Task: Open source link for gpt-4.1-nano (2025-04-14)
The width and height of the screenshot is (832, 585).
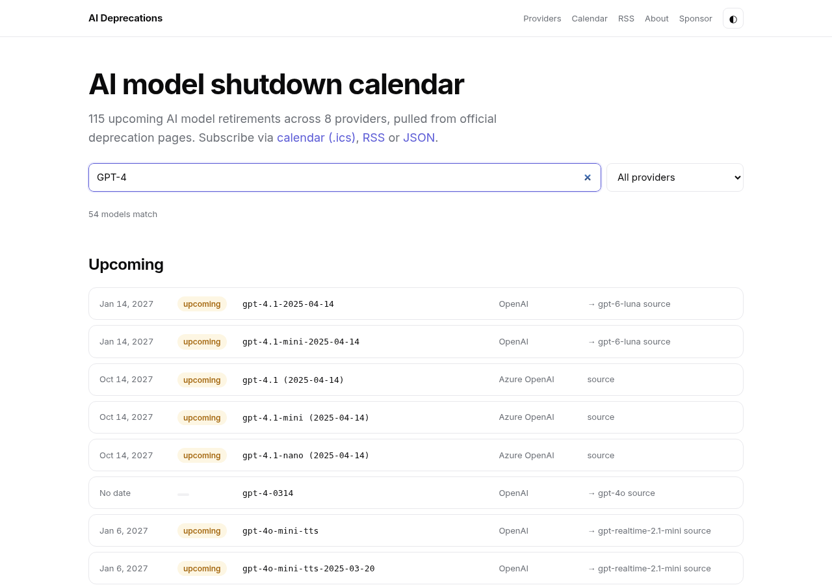Action: (601, 455)
